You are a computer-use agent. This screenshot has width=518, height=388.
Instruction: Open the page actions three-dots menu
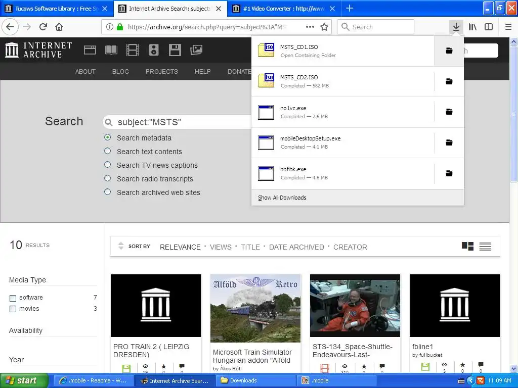coord(310,27)
